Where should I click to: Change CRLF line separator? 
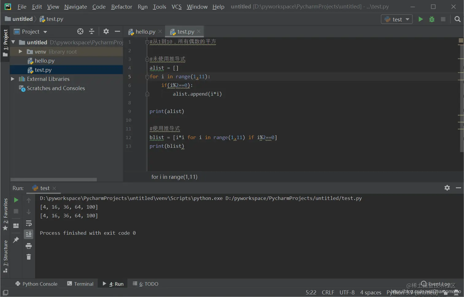click(328, 292)
